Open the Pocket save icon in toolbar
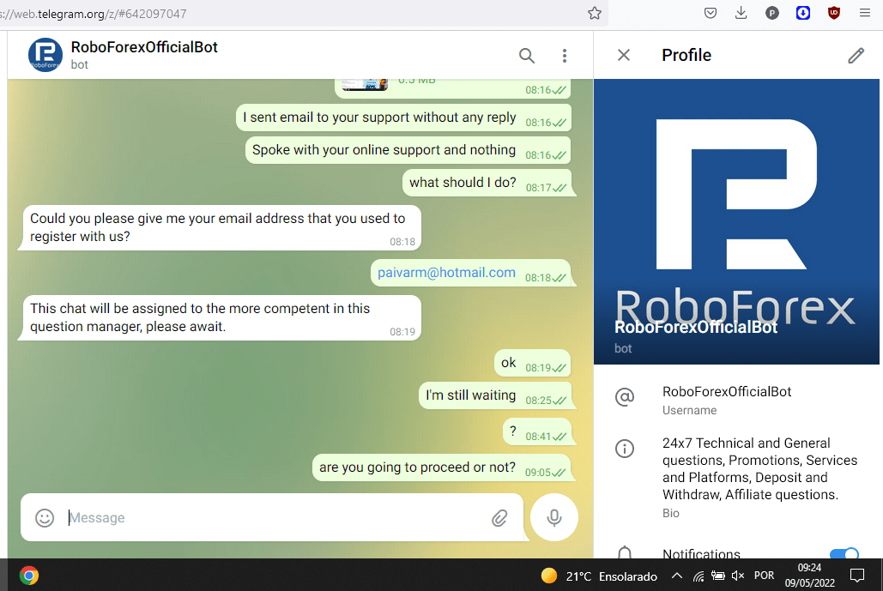 [711, 13]
